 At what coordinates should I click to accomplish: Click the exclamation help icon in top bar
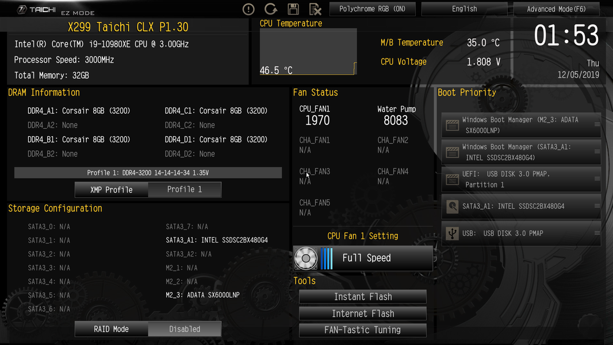pos(248,9)
